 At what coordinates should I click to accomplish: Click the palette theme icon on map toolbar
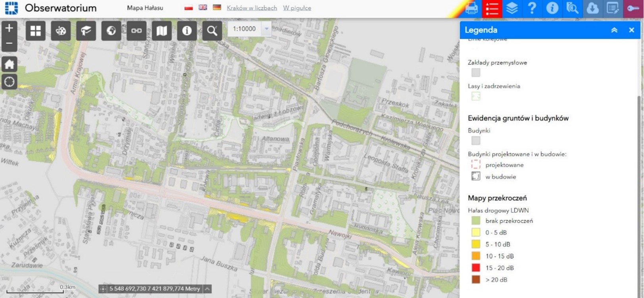click(x=61, y=31)
